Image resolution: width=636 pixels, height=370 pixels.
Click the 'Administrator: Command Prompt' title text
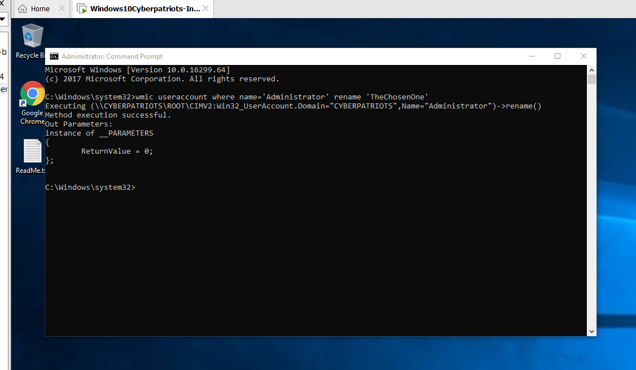tap(112, 56)
